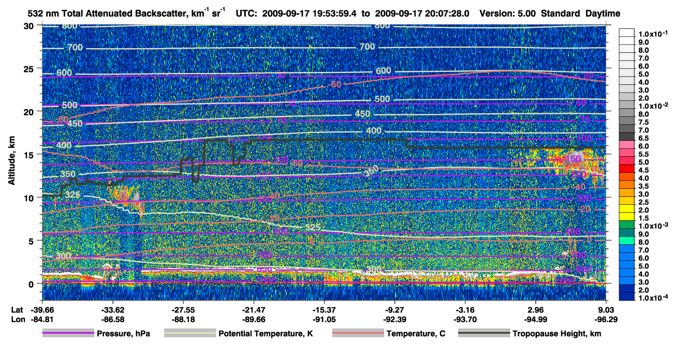
Task: Click the longitude value '-96.29'
Action: point(606,320)
